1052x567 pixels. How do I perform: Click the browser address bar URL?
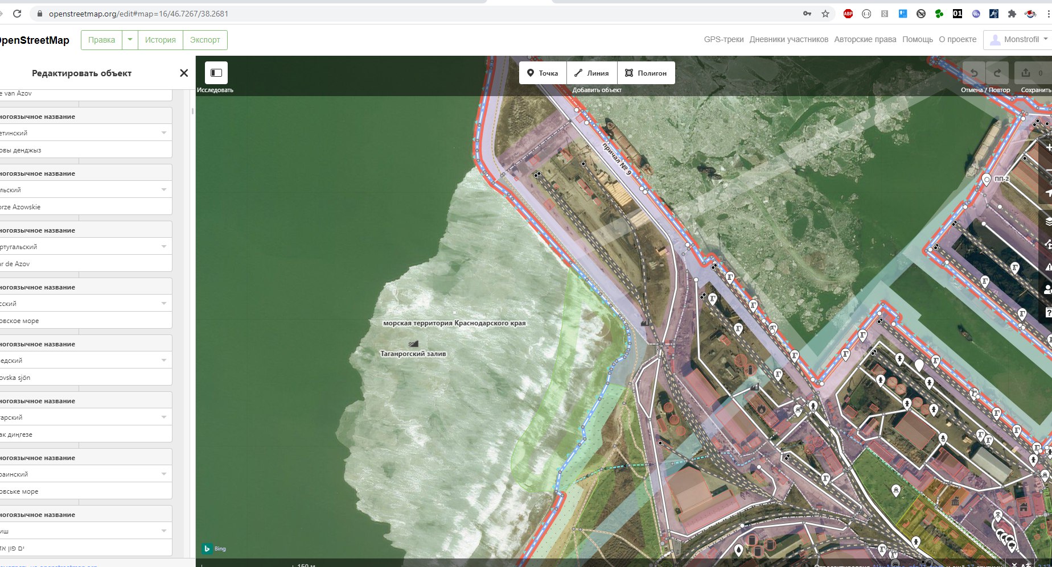click(138, 14)
